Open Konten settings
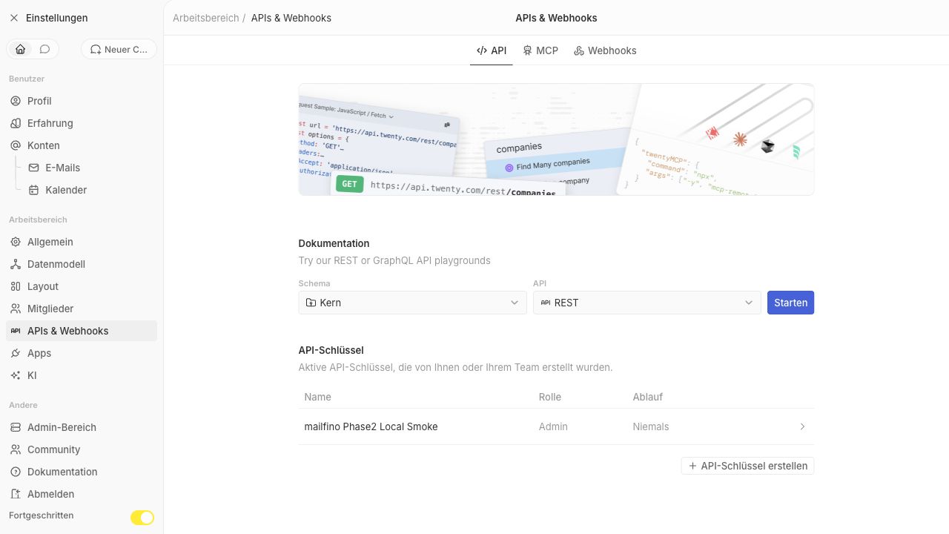 tap(82, 145)
